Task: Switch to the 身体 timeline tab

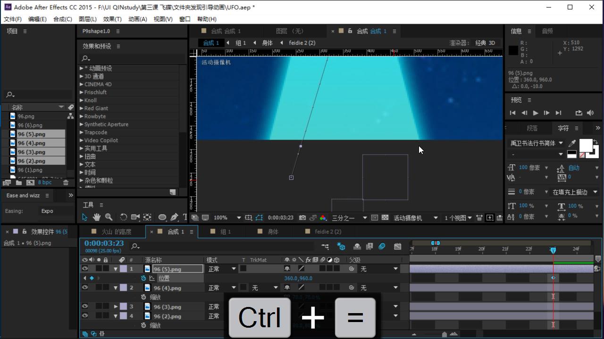Action: (273, 232)
